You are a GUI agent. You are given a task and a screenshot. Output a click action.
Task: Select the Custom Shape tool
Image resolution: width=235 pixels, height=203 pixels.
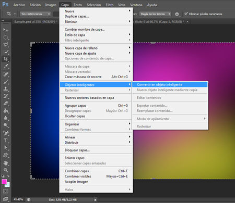pos(6,155)
